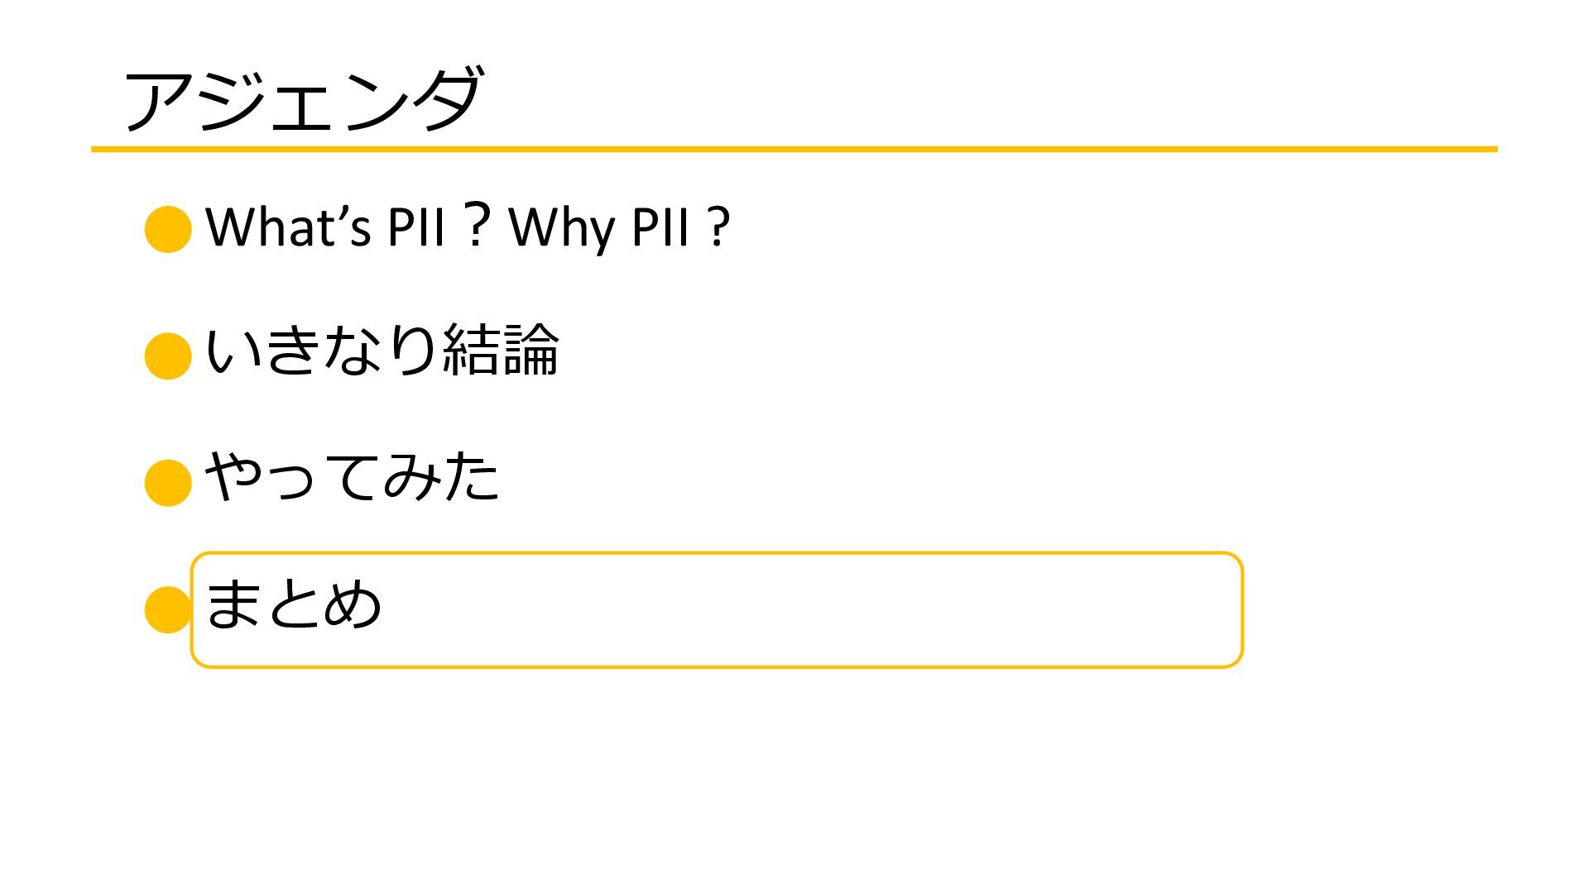Select the やってみた agenda item
This screenshot has height=893, width=1589.
352,477
